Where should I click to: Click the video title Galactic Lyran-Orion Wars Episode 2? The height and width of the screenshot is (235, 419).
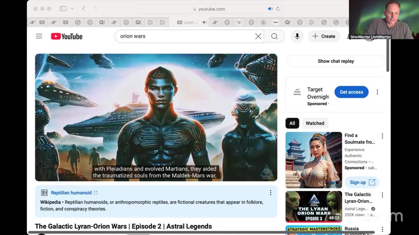coord(123,226)
